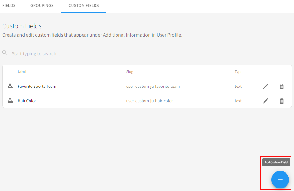Click the user-custom-ju-hair-color slug
The image size is (294, 191).
(150, 101)
